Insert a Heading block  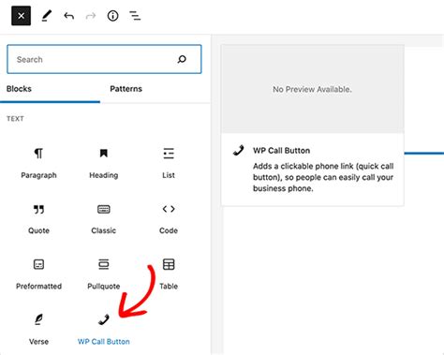point(104,163)
